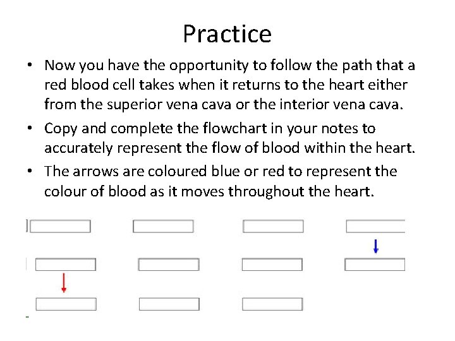Image resolution: width=455 pixels, height=341 pixels.
Task: Click the words "interior vena cava"
Action: pos(343,103)
